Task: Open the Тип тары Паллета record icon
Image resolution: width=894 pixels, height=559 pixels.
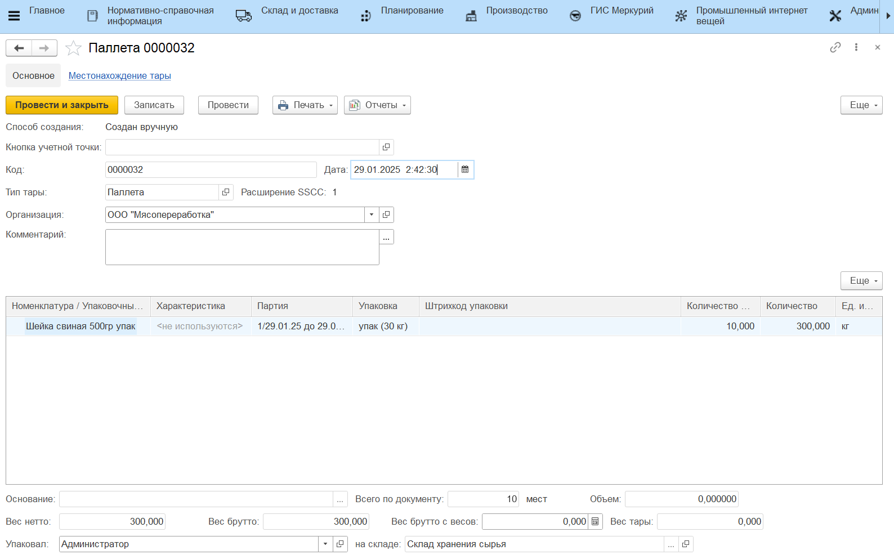Action: [226, 192]
